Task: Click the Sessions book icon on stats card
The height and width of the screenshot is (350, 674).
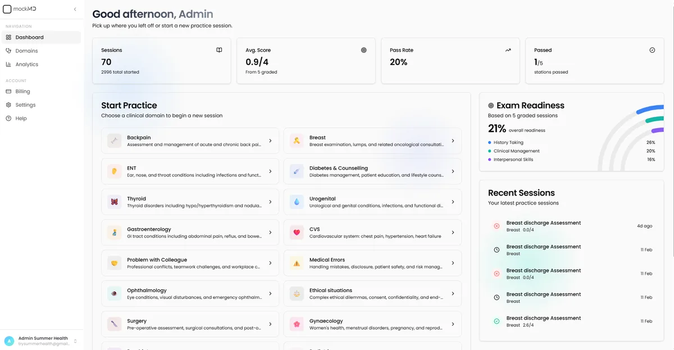Action: (218, 50)
